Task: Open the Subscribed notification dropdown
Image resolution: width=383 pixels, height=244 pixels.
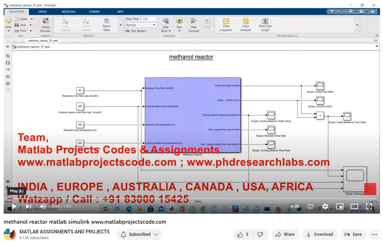Action: [140, 234]
